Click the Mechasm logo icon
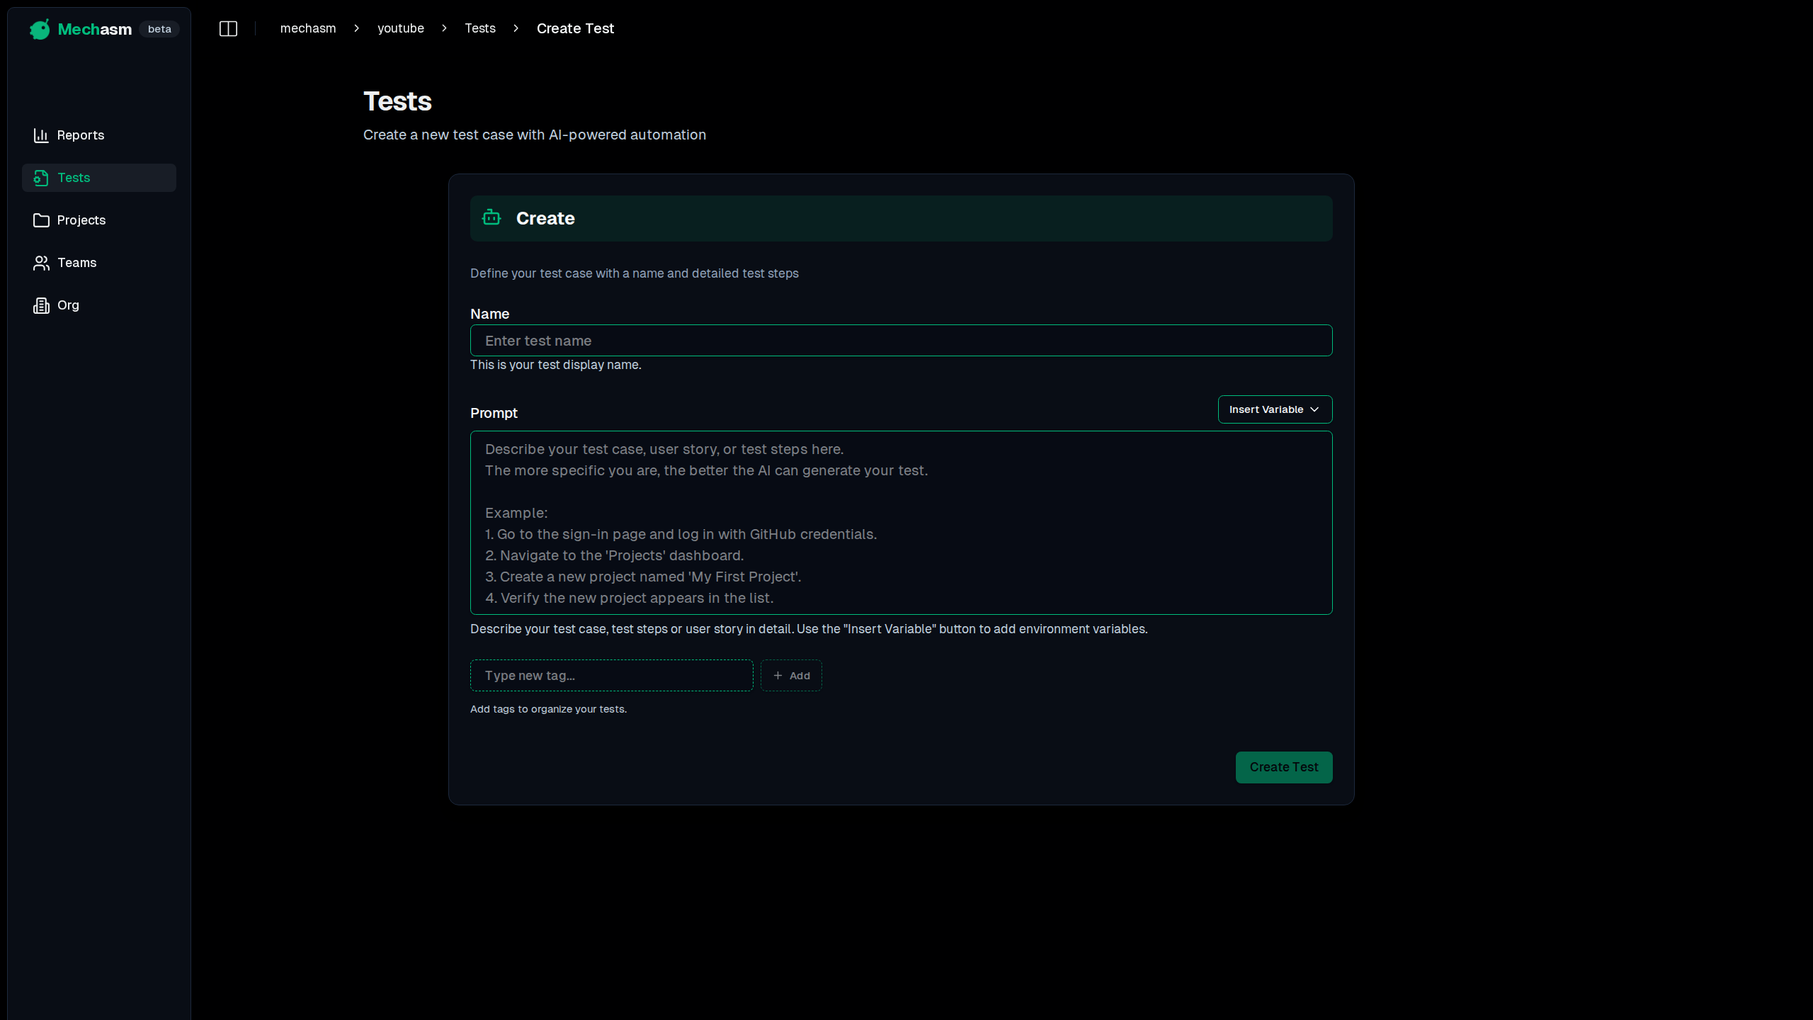The height and width of the screenshot is (1020, 1813). 40,29
